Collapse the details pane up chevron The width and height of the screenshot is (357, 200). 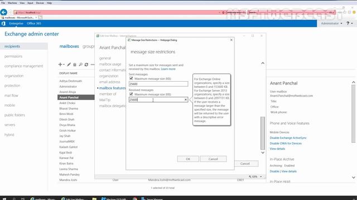(x=353, y=82)
